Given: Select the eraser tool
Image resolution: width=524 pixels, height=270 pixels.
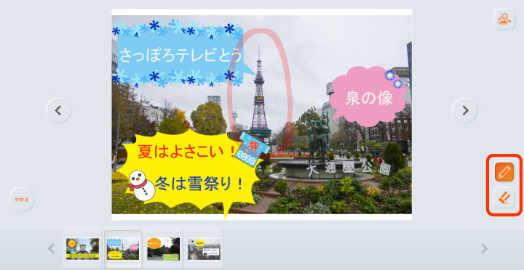Looking at the screenshot, I should click(x=504, y=197).
